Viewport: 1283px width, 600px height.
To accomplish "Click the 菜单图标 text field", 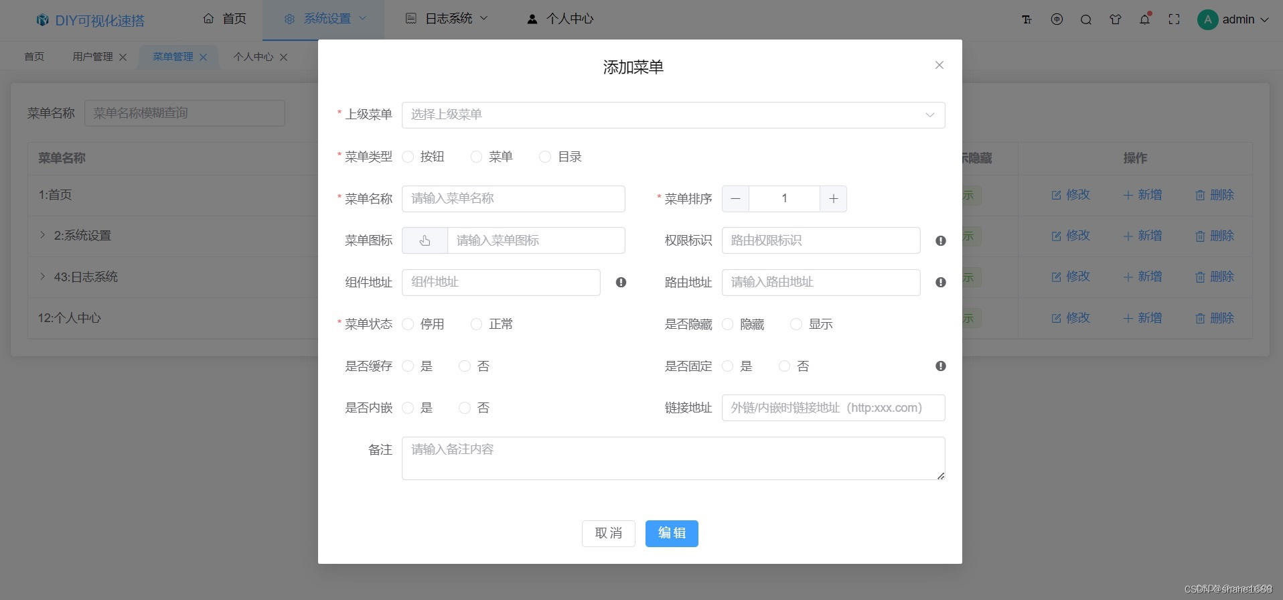I will pyautogui.click(x=536, y=240).
